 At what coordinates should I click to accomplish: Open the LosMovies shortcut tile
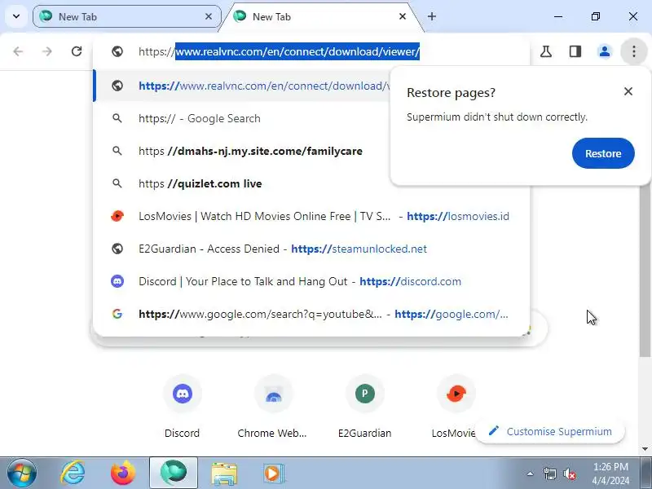[x=456, y=406]
